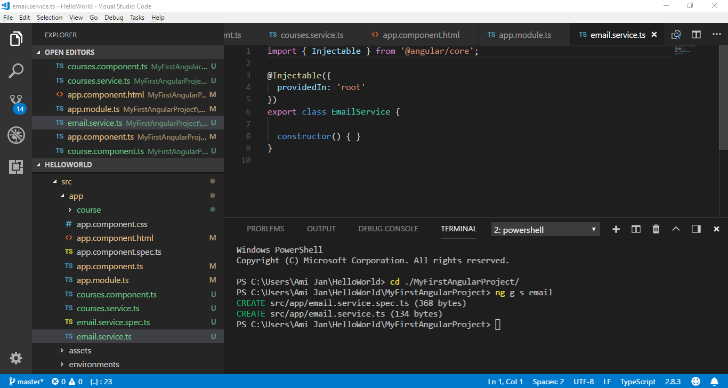728x388 pixels.
Task: Click the terminal prompt input line
Action: pos(368,325)
